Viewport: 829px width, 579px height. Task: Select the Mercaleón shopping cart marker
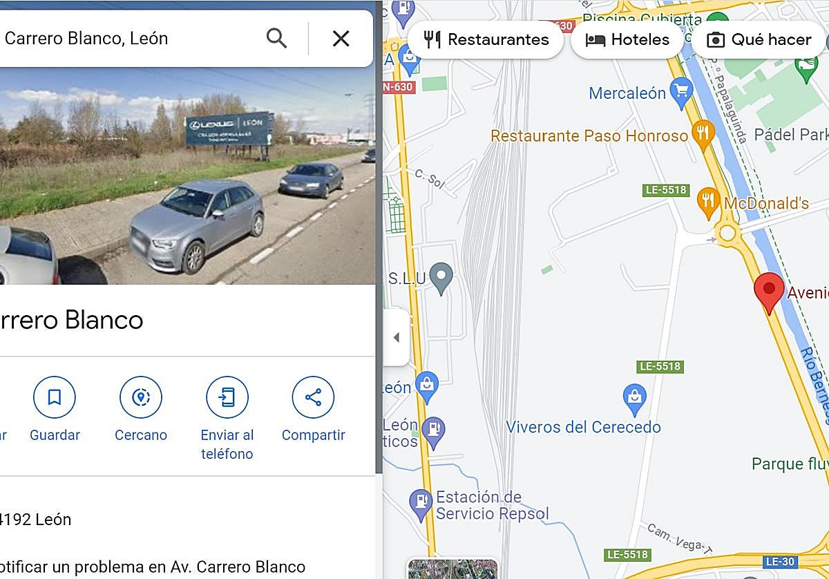pos(682,94)
